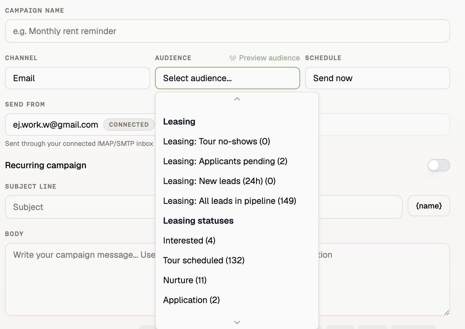Insert the {name} placeholder button

point(429,206)
